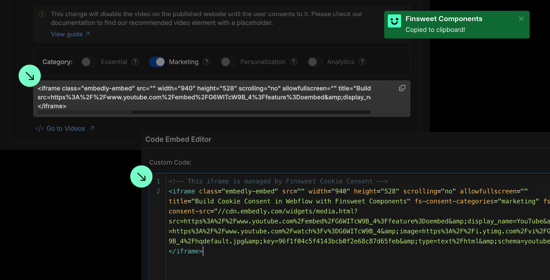The height and width of the screenshot is (280, 550).
Task: Click the consent-src embedly URL line in editor
Action: tap(263, 211)
